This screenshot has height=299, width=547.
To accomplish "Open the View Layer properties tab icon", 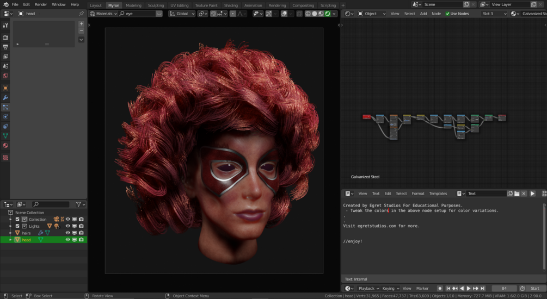I will click(x=5, y=57).
